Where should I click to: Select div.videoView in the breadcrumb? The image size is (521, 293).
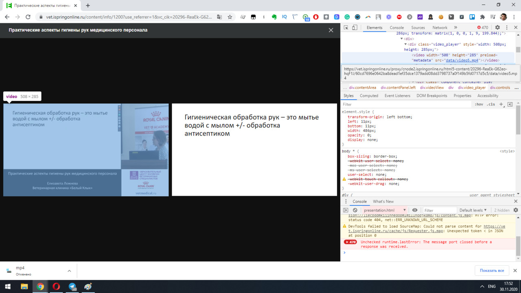point(432,87)
